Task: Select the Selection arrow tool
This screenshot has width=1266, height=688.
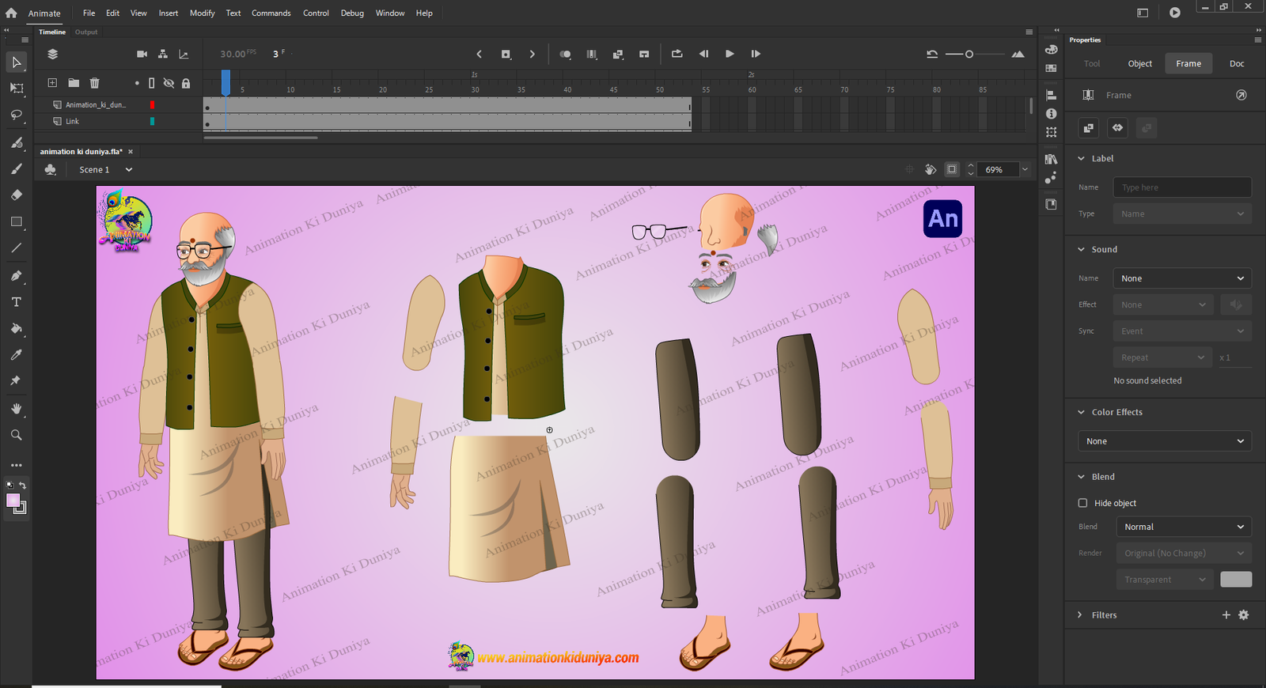Action: click(x=16, y=62)
